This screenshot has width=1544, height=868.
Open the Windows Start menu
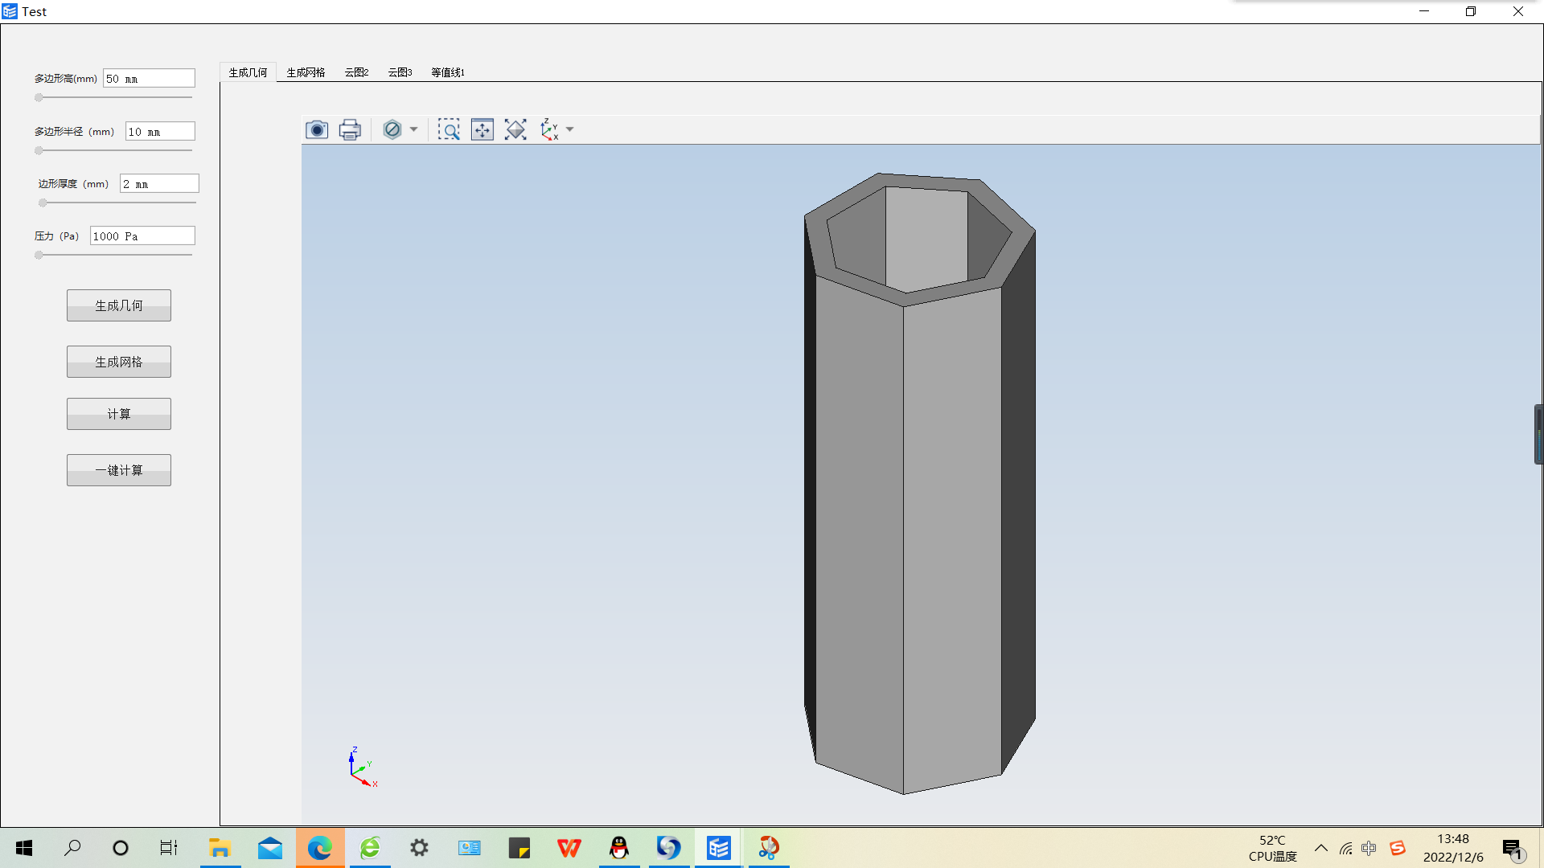pyautogui.click(x=24, y=848)
